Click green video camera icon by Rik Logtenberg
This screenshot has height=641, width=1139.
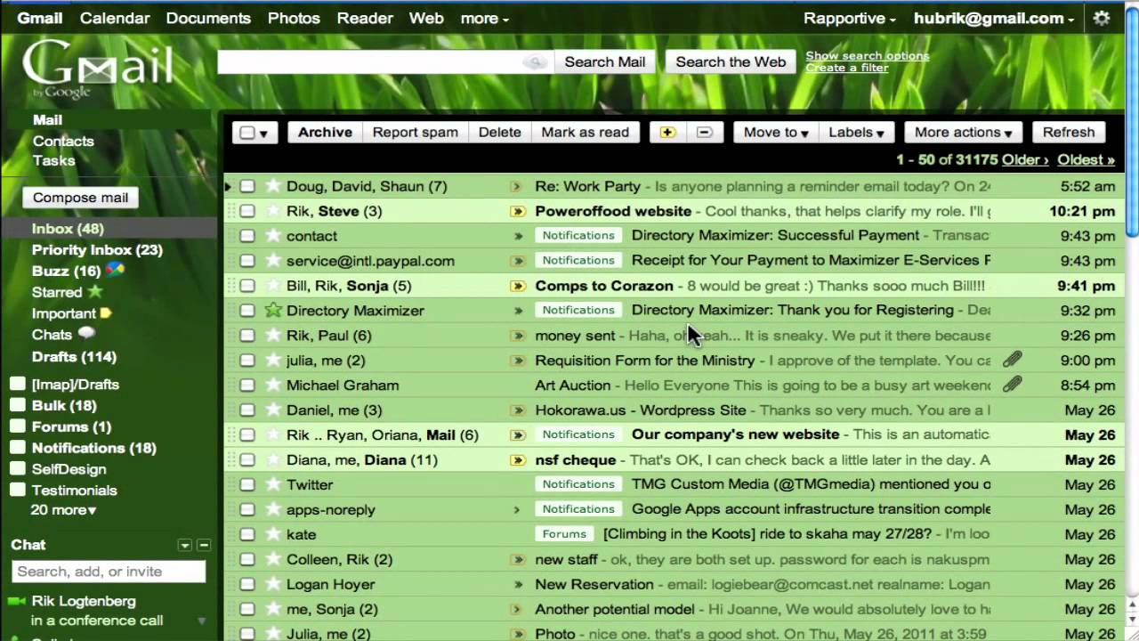17,602
